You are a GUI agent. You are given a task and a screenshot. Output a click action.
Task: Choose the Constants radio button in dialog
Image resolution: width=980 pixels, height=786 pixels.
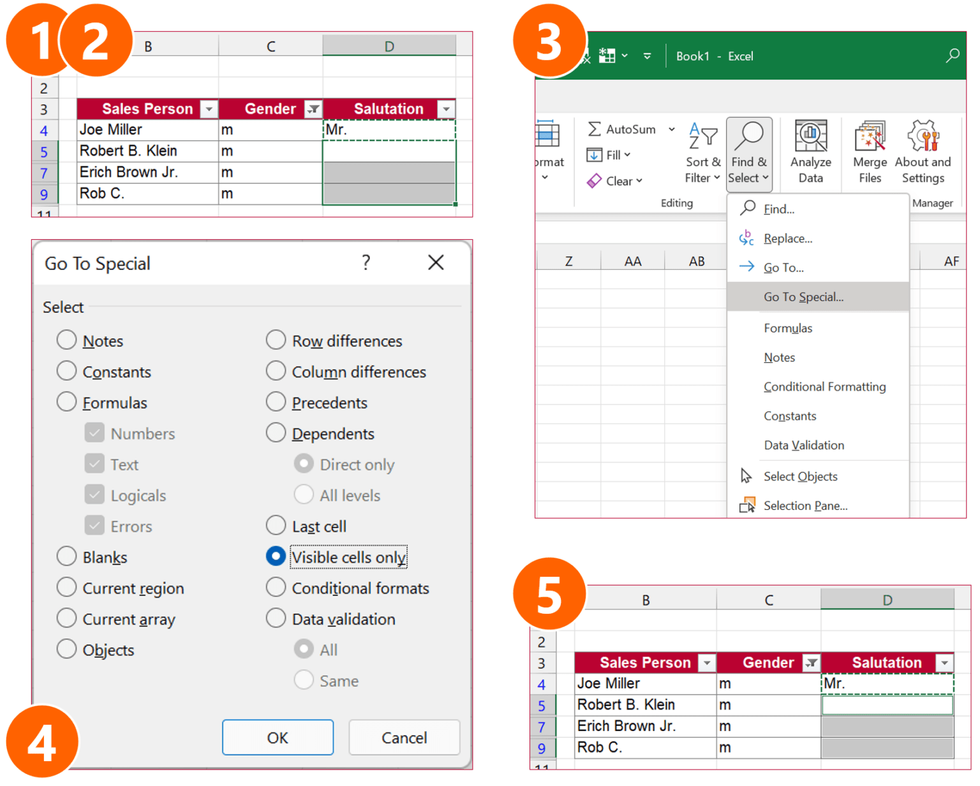click(67, 371)
